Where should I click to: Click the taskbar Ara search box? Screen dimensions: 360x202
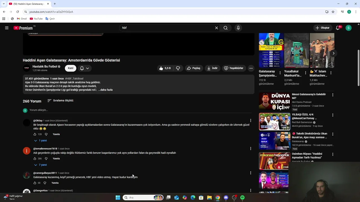click(x=143, y=198)
